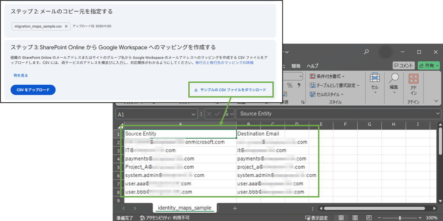Expand the formula bar
This screenshot has width=443, height=221.
(438, 114)
